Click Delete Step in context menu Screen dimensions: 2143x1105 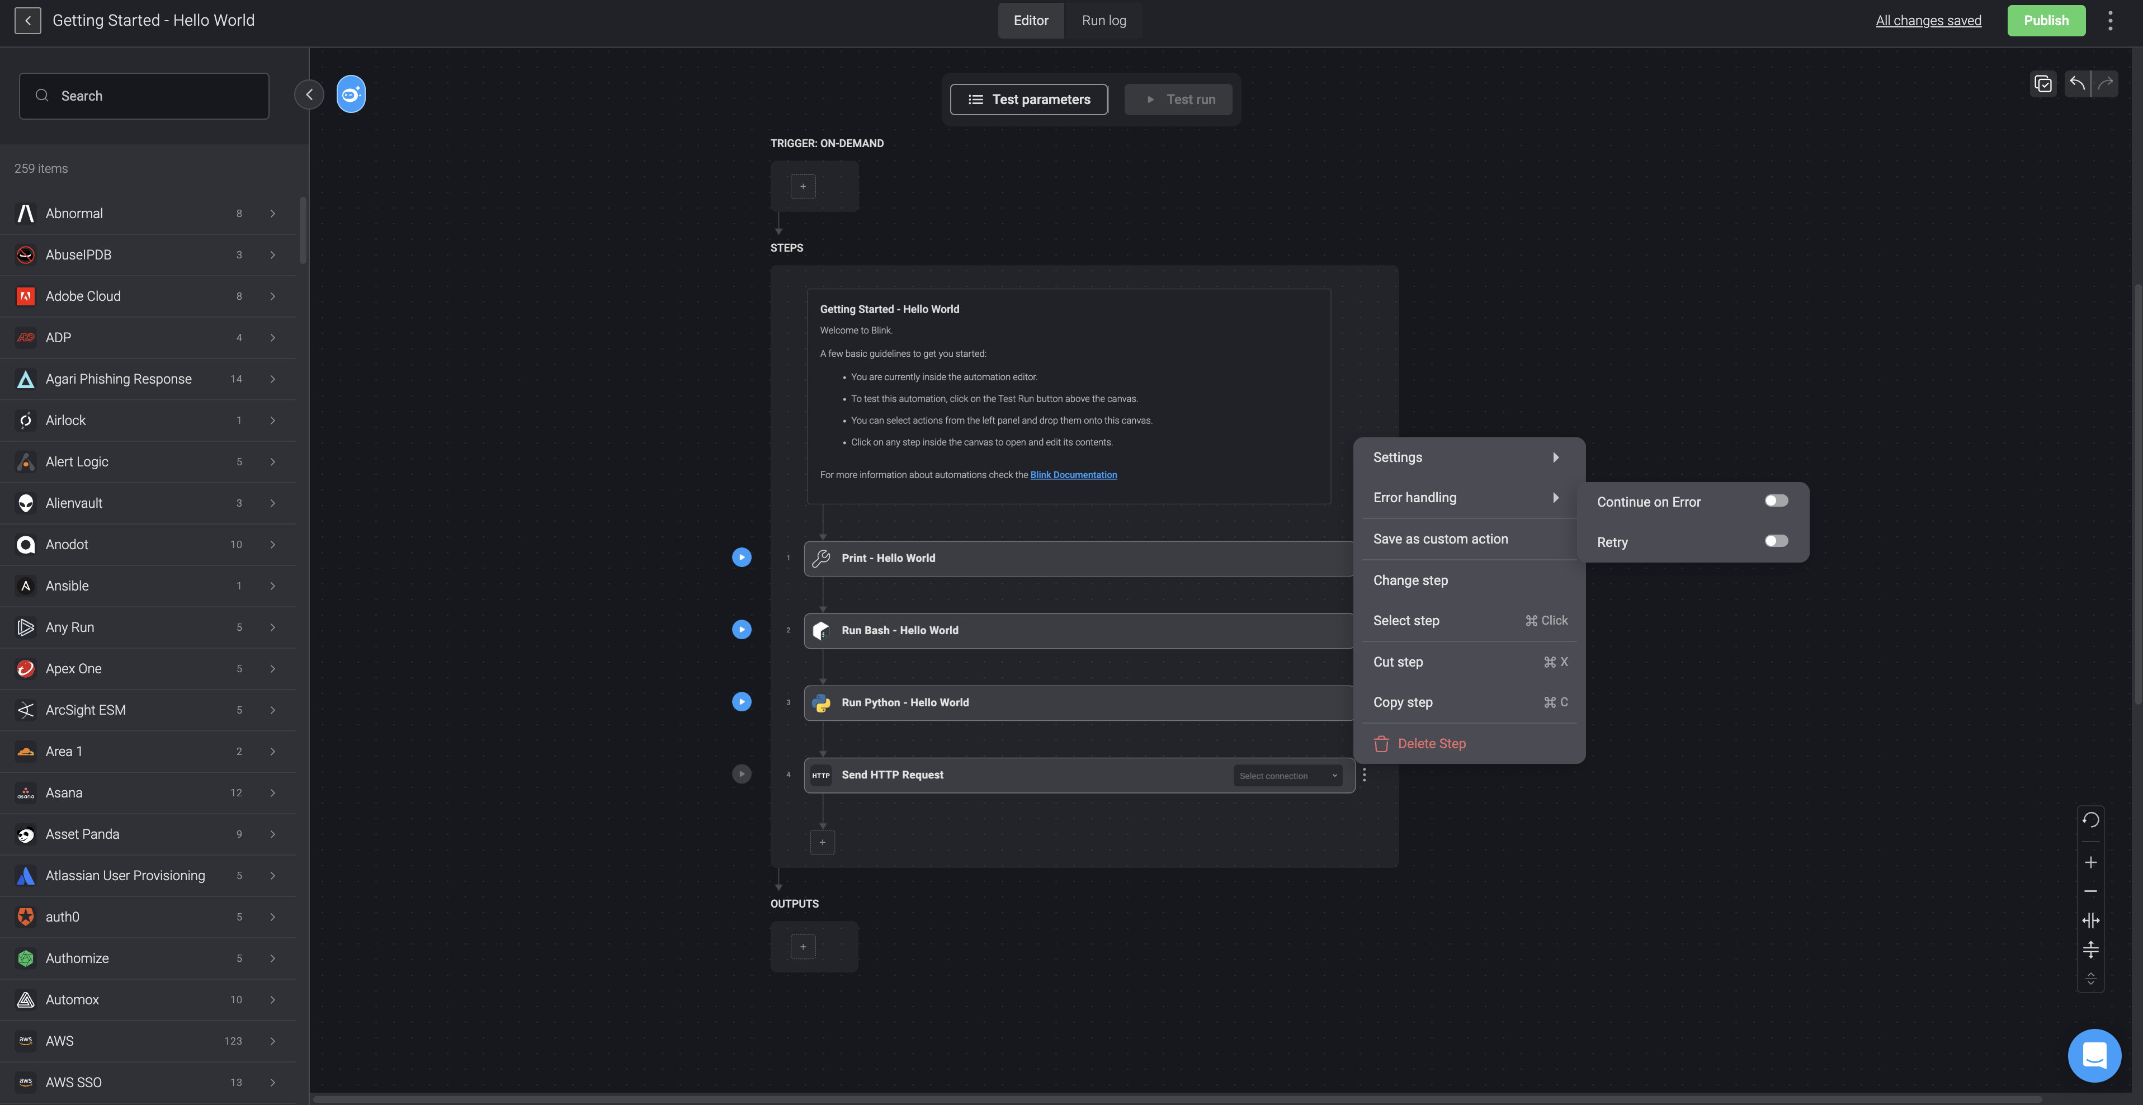point(1469,744)
